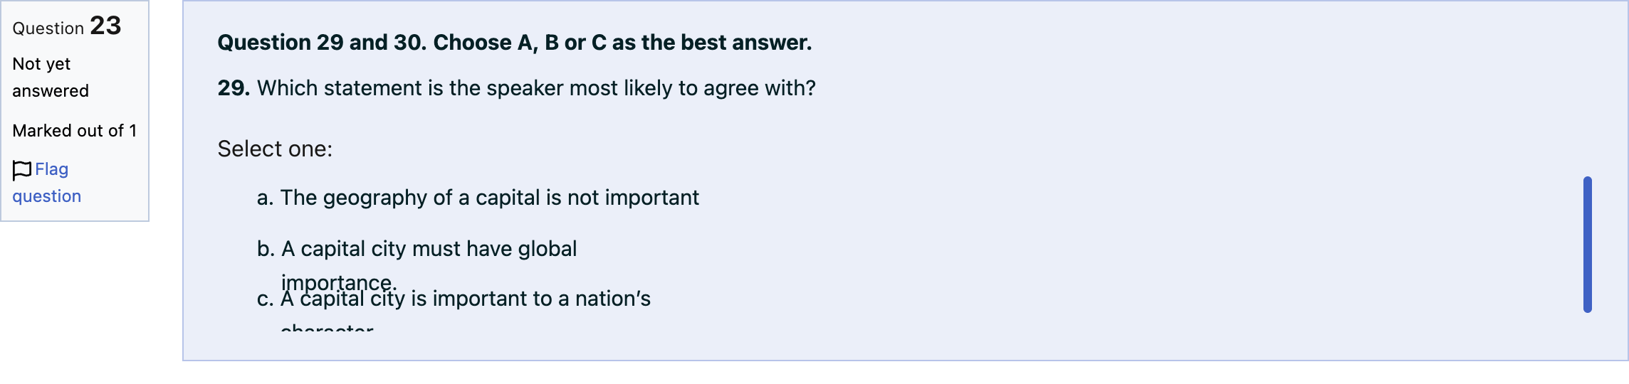
Task: Click the bold 29. question number
Action: [x=234, y=88]
